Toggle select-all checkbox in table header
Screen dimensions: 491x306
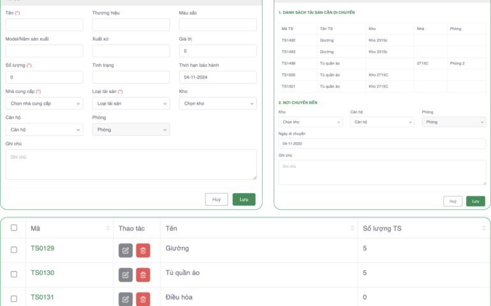[x=14, y=228]
